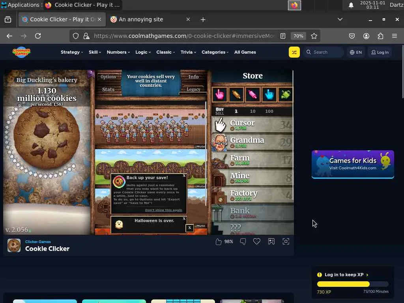Screen dimensions: 404x303
Task: Open the Info panel
Action: (193, 77)
